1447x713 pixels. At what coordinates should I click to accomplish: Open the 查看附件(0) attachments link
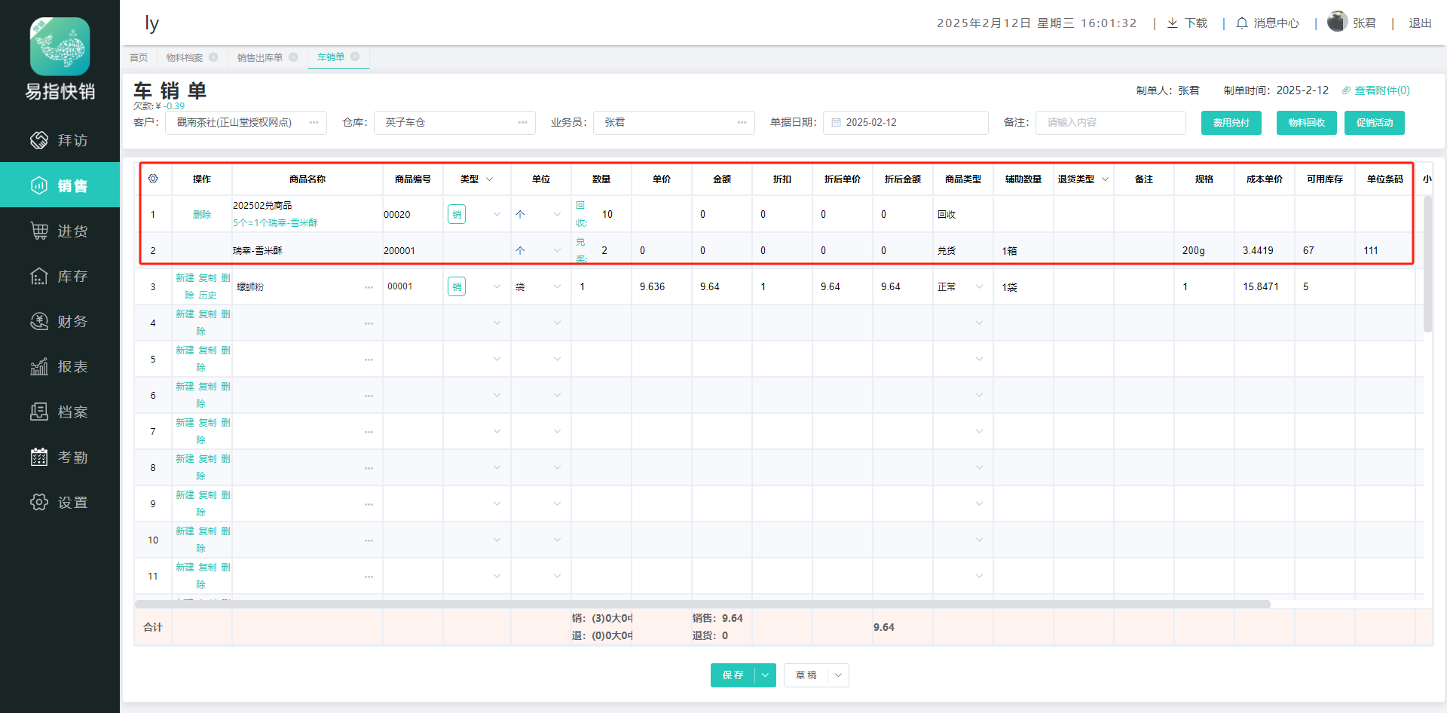tap(1376, 90)
